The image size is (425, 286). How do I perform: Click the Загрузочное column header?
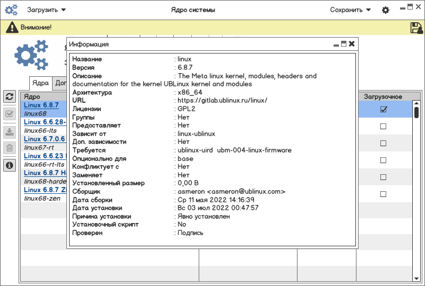point(382,97)
